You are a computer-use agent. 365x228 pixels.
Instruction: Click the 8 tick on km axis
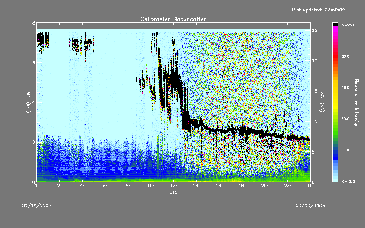[34, 23]
